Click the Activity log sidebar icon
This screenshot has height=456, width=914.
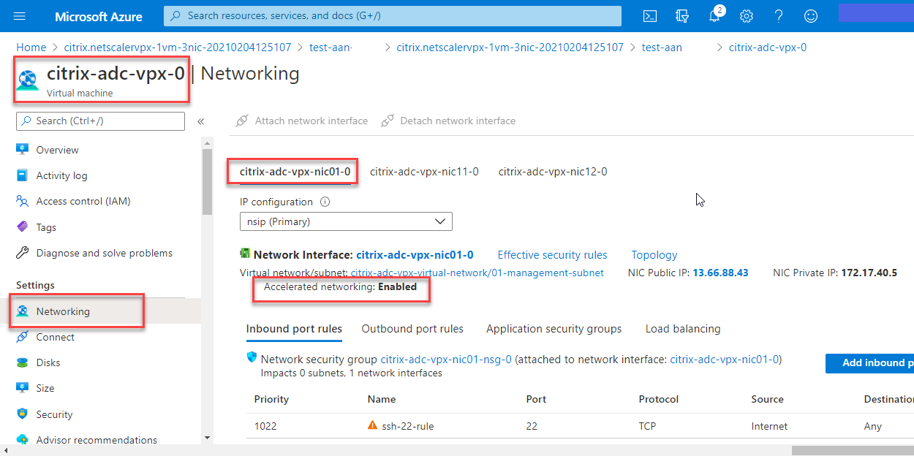tap(23, 175)
